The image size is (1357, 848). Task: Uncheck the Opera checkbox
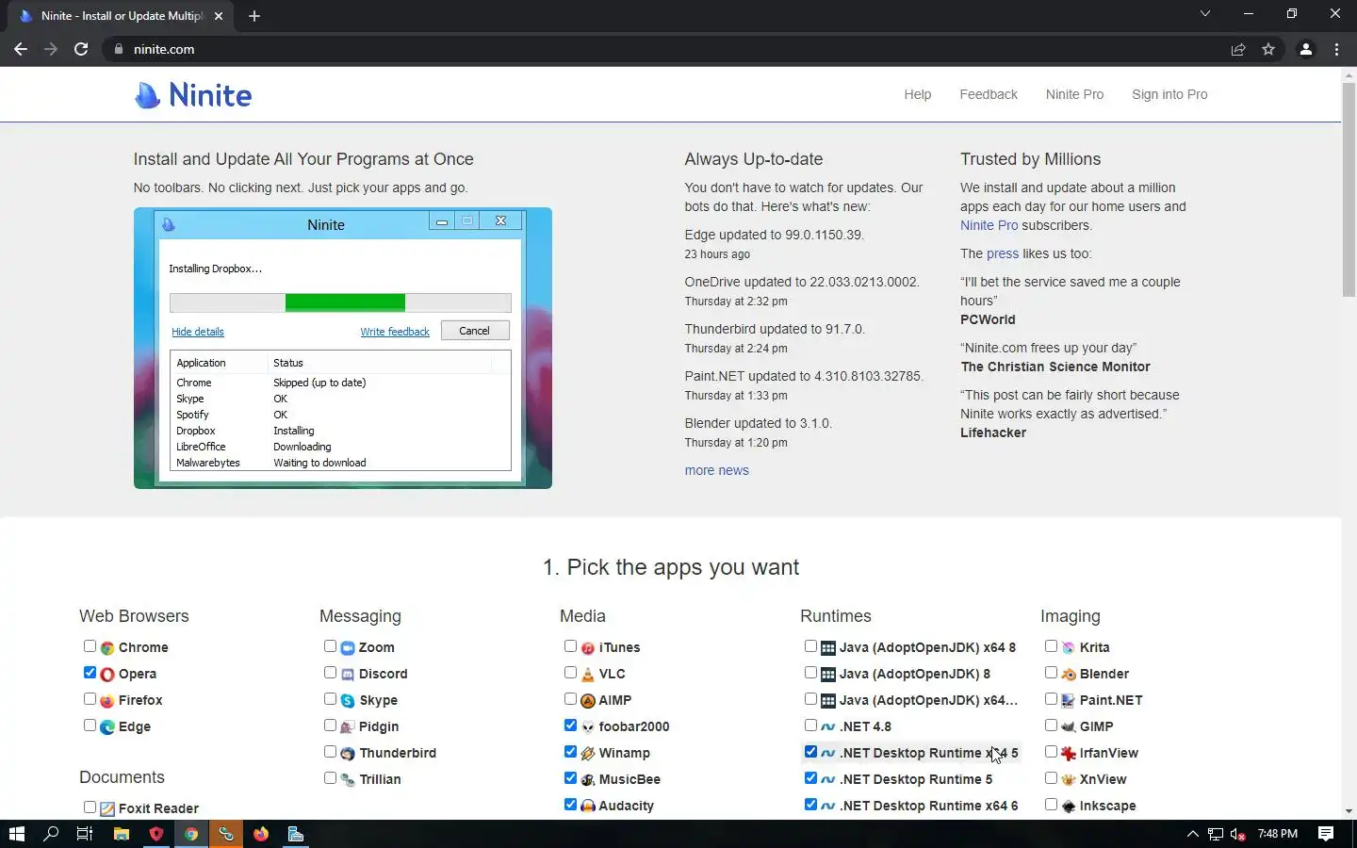click(x=90, y=673)
